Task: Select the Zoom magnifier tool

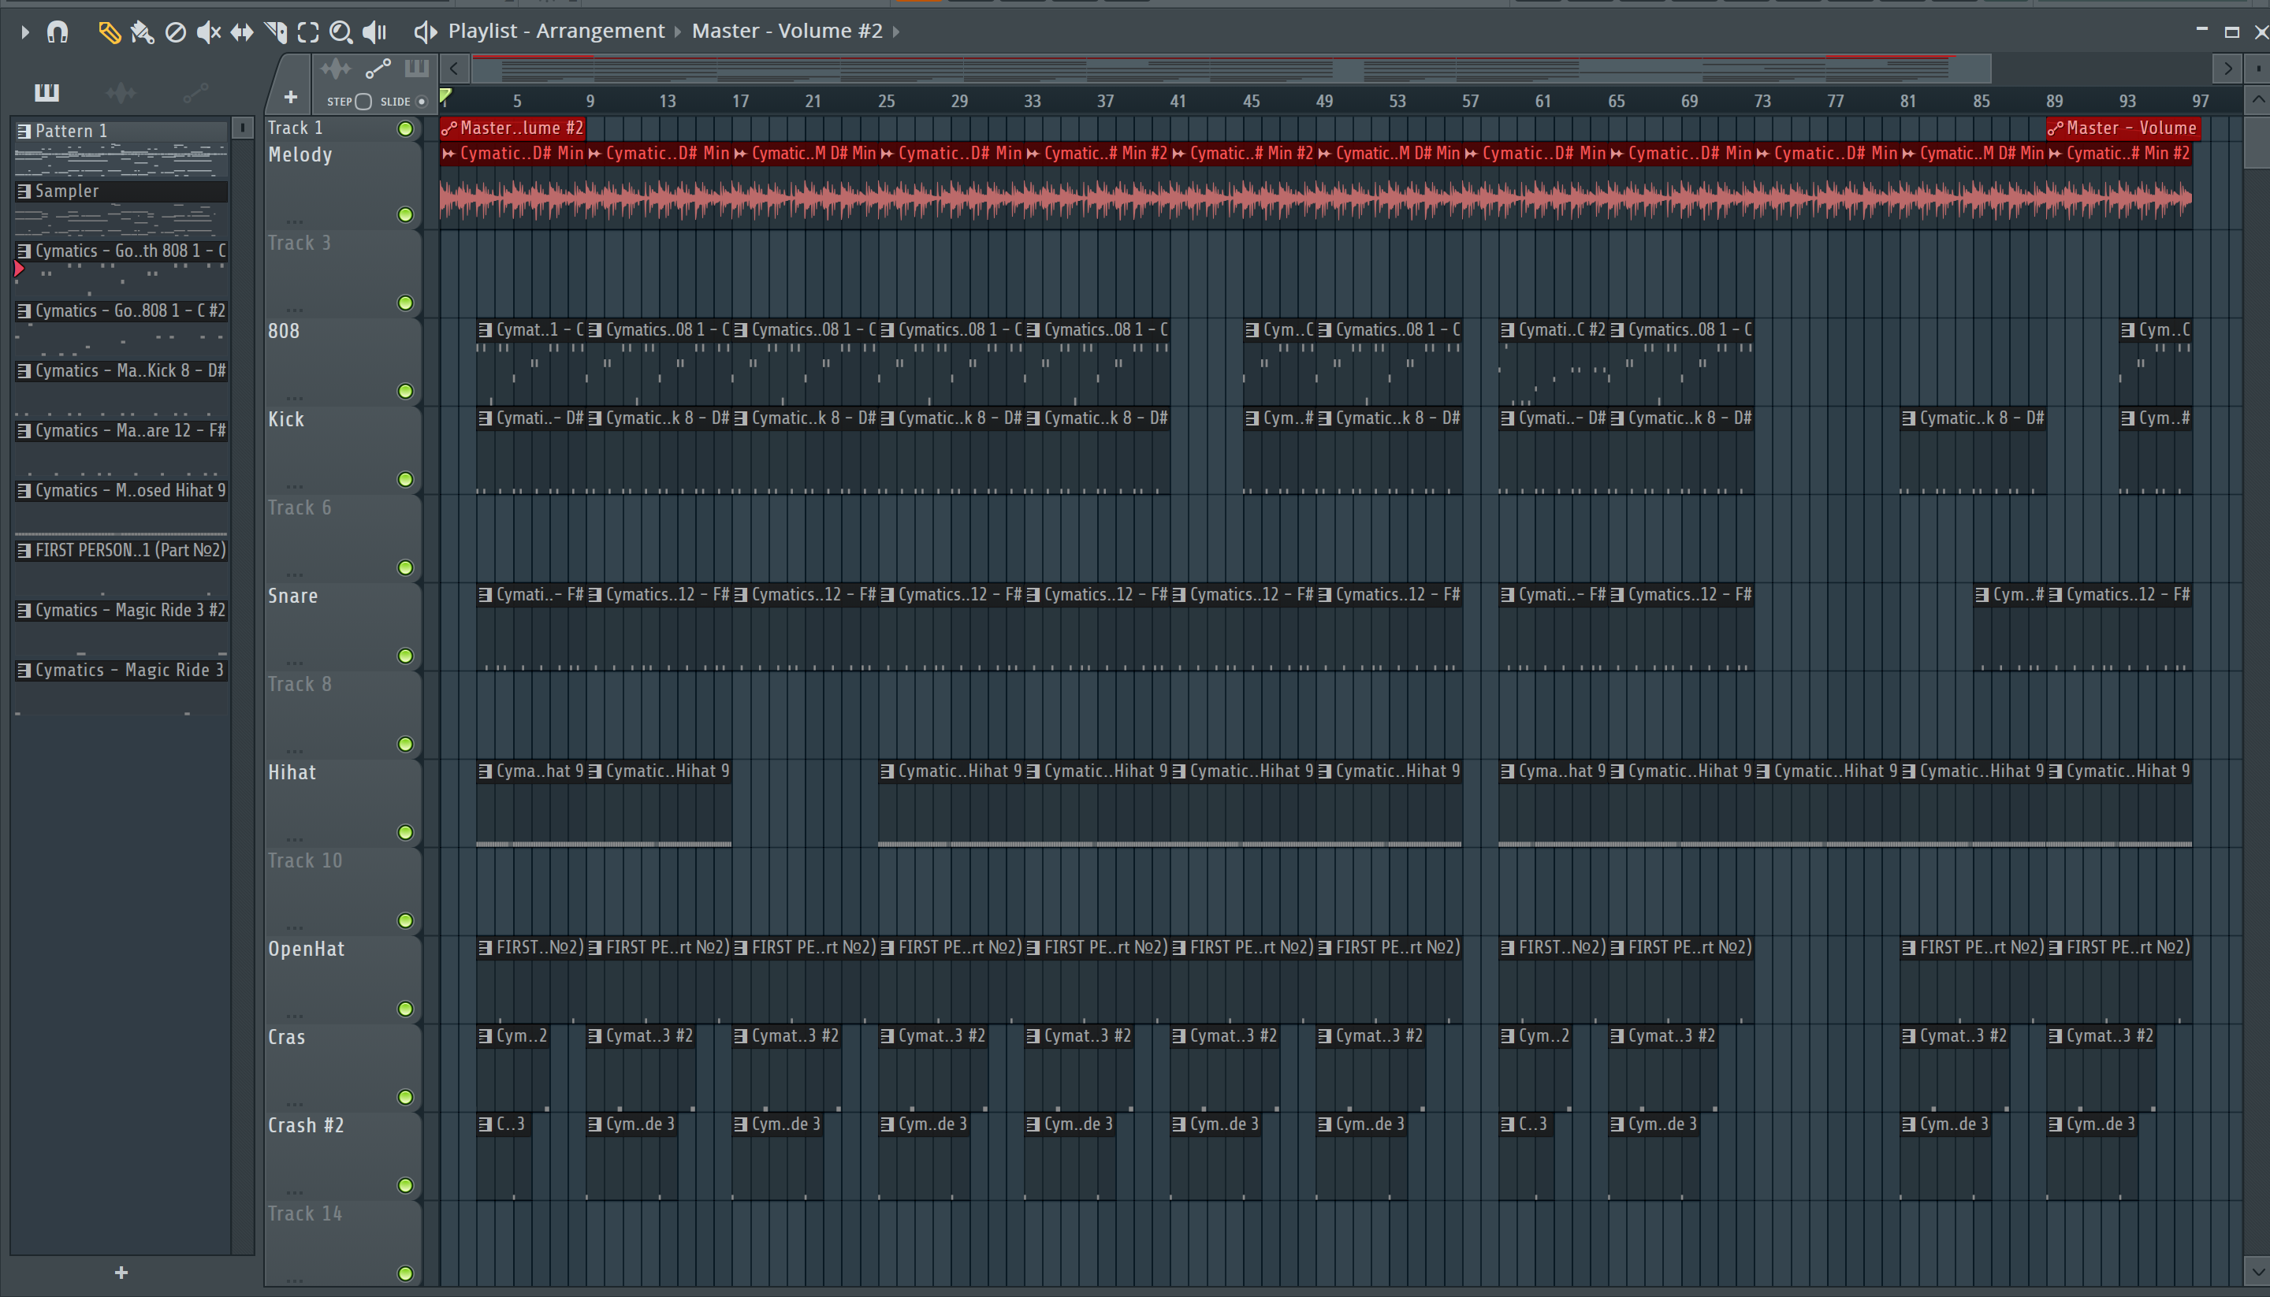Action: coord(340,33)
